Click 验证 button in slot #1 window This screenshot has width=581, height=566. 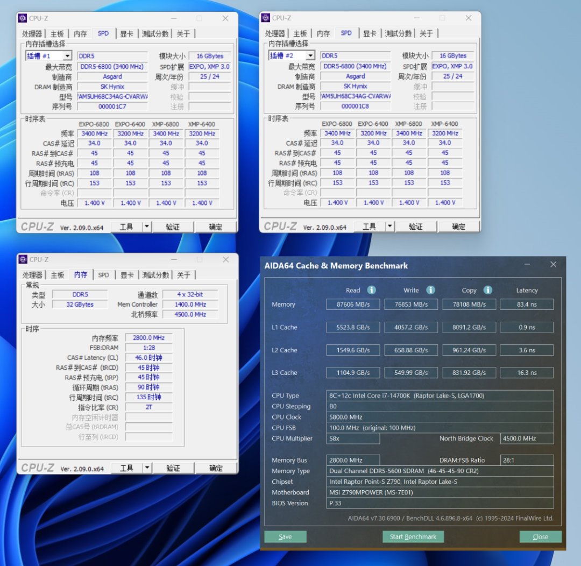tap(173, 227)
